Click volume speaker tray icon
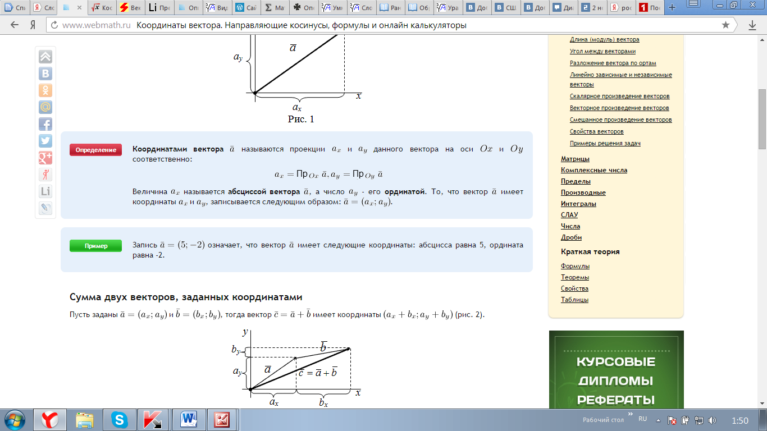 [x=712, y=420]
